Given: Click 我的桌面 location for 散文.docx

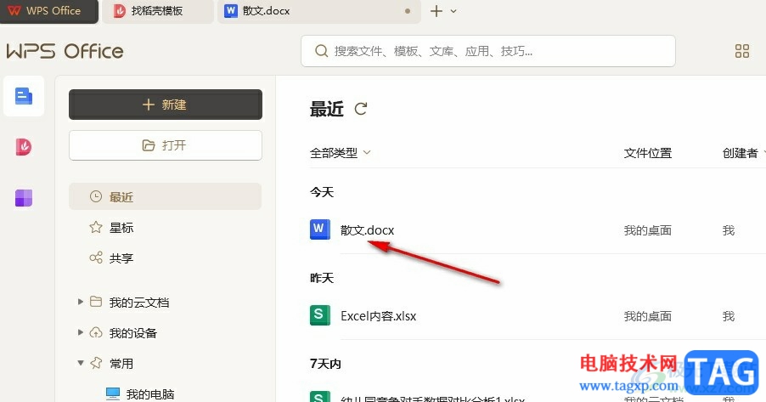Looking at the screenshot, I should point(648,230).
